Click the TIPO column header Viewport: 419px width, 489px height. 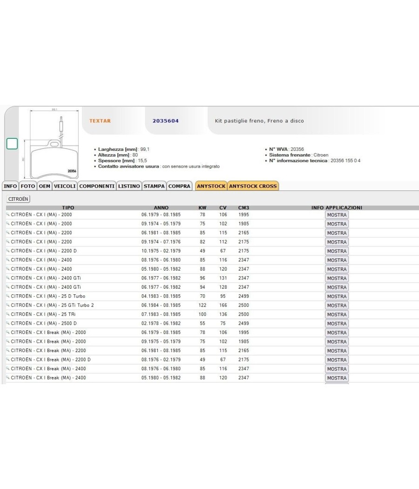click(x=68, y=207)
